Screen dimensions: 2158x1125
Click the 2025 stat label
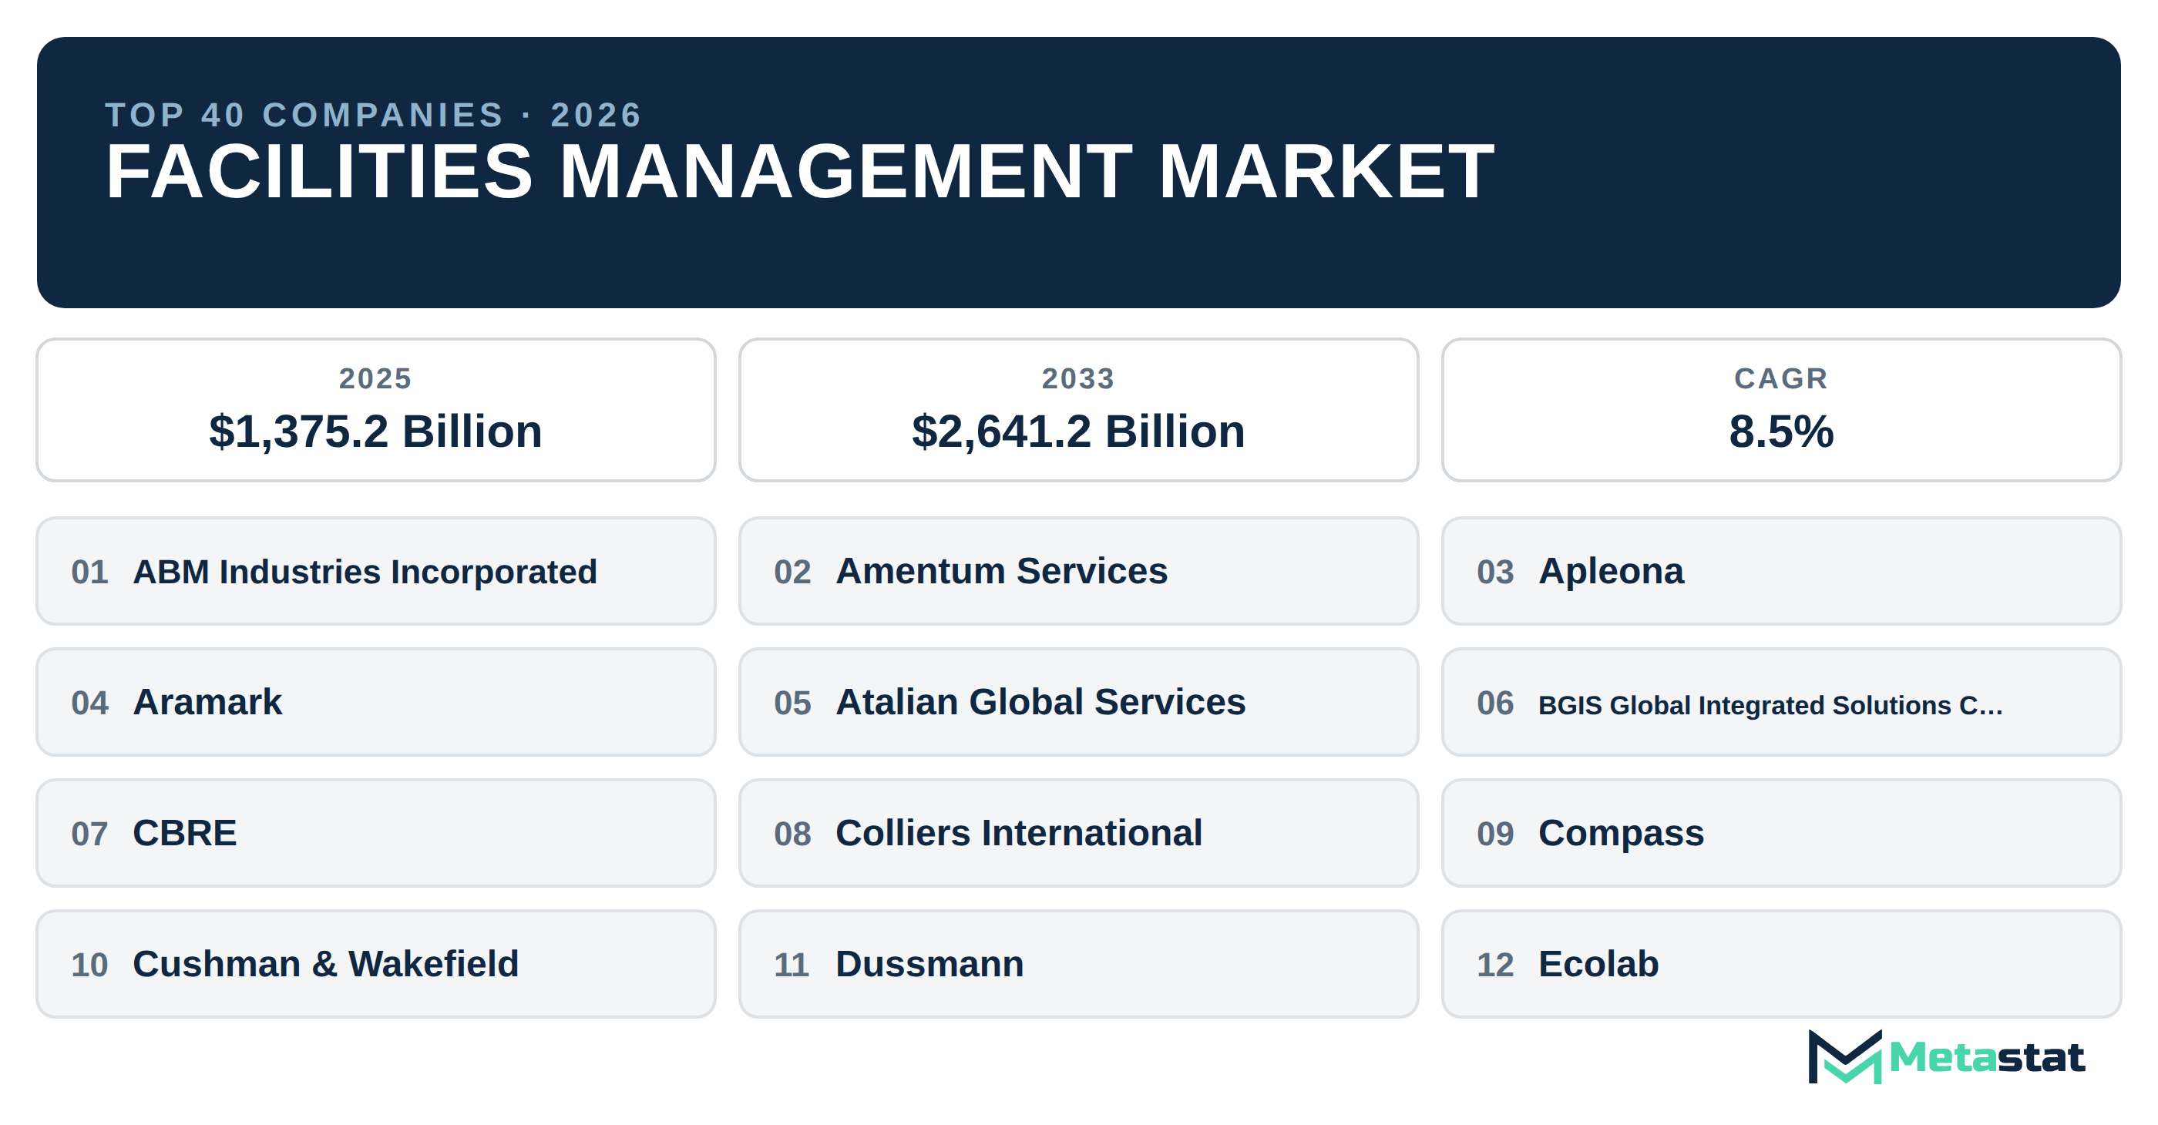coord(375,378)
